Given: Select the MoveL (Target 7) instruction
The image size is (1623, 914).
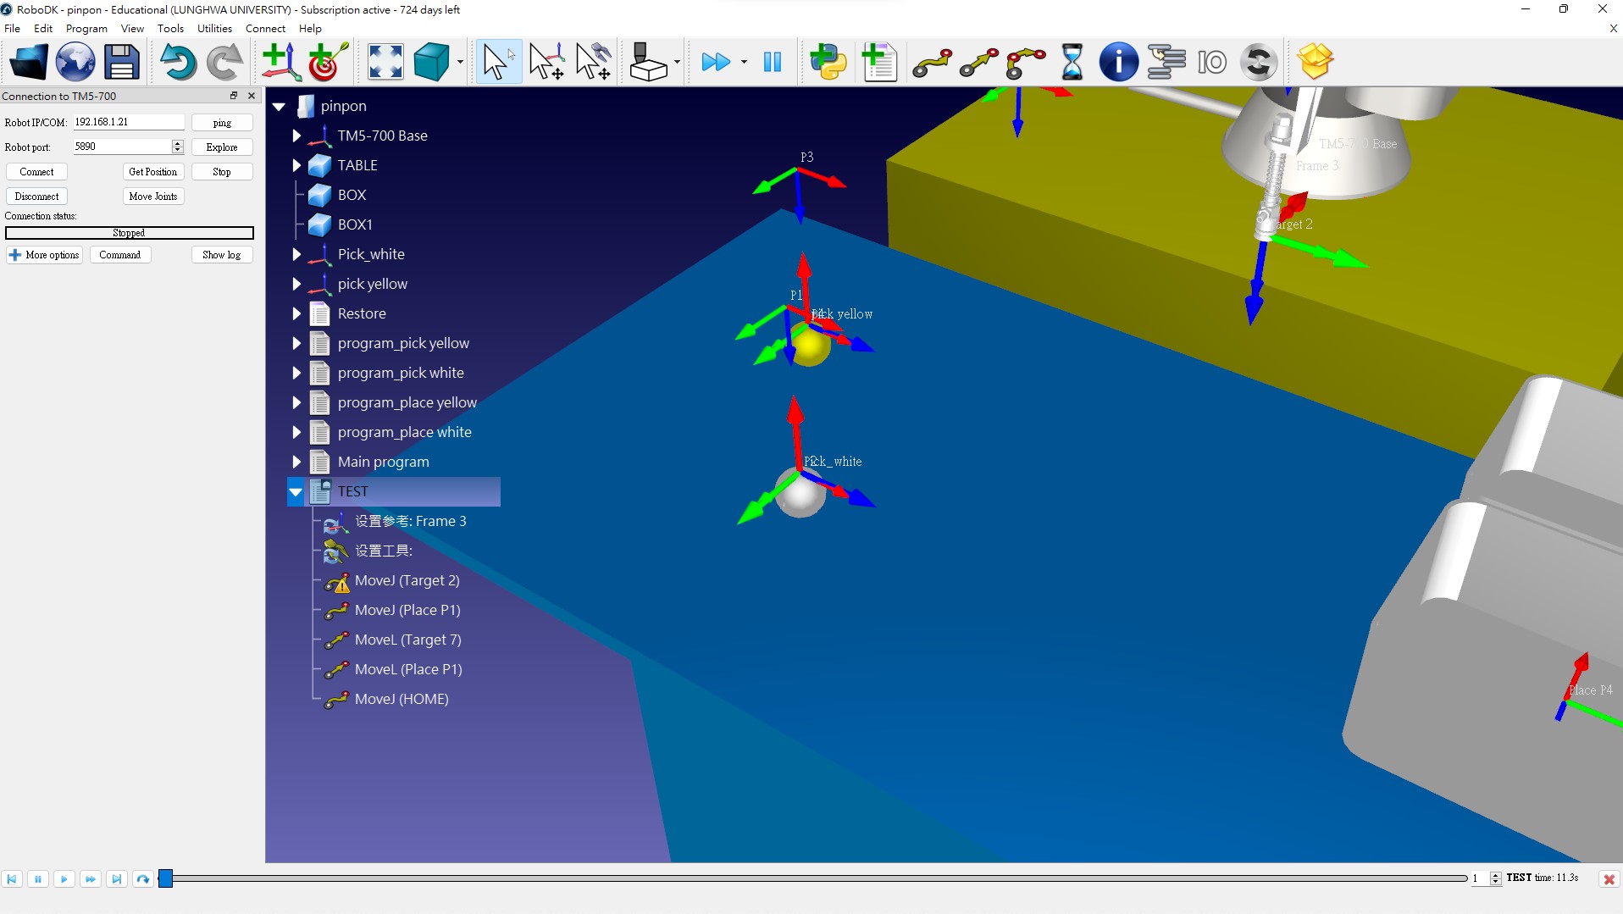Looking at the screenshot, I should click(408, 640).
